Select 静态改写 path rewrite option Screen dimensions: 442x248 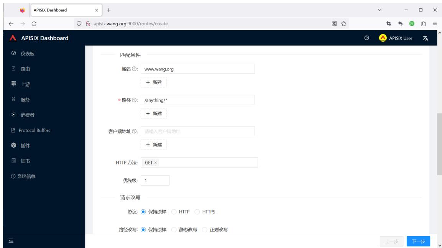tap(174, 230)
